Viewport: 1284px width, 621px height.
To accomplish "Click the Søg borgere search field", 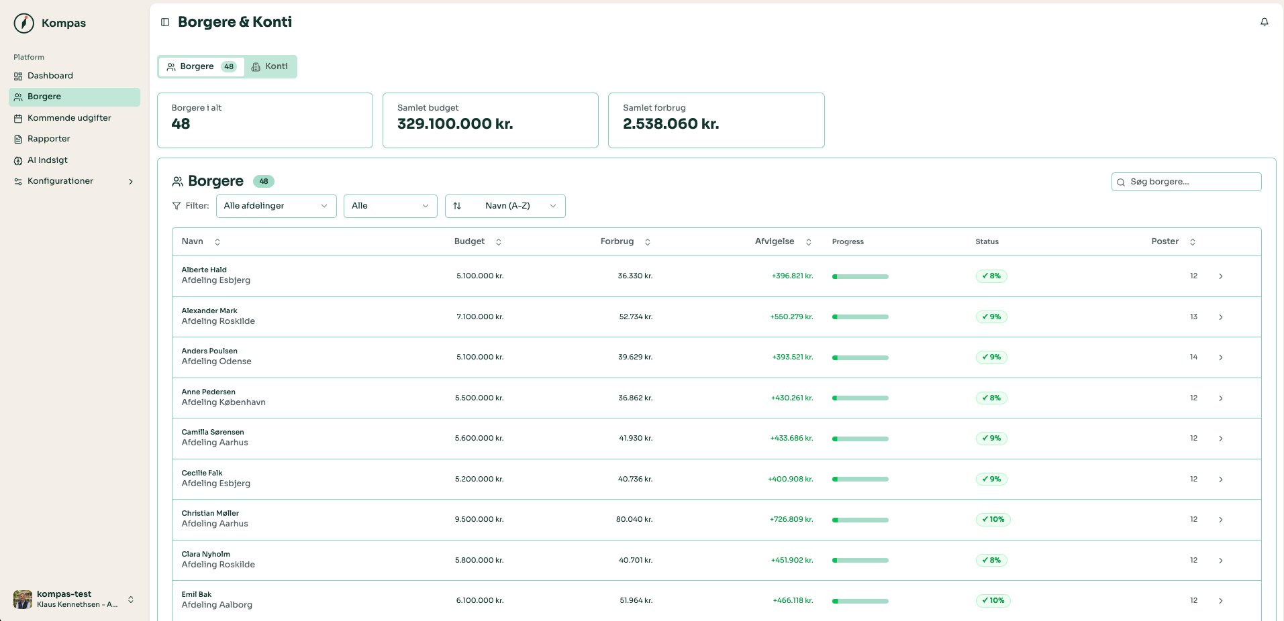I will click(x=1186, y=182).
